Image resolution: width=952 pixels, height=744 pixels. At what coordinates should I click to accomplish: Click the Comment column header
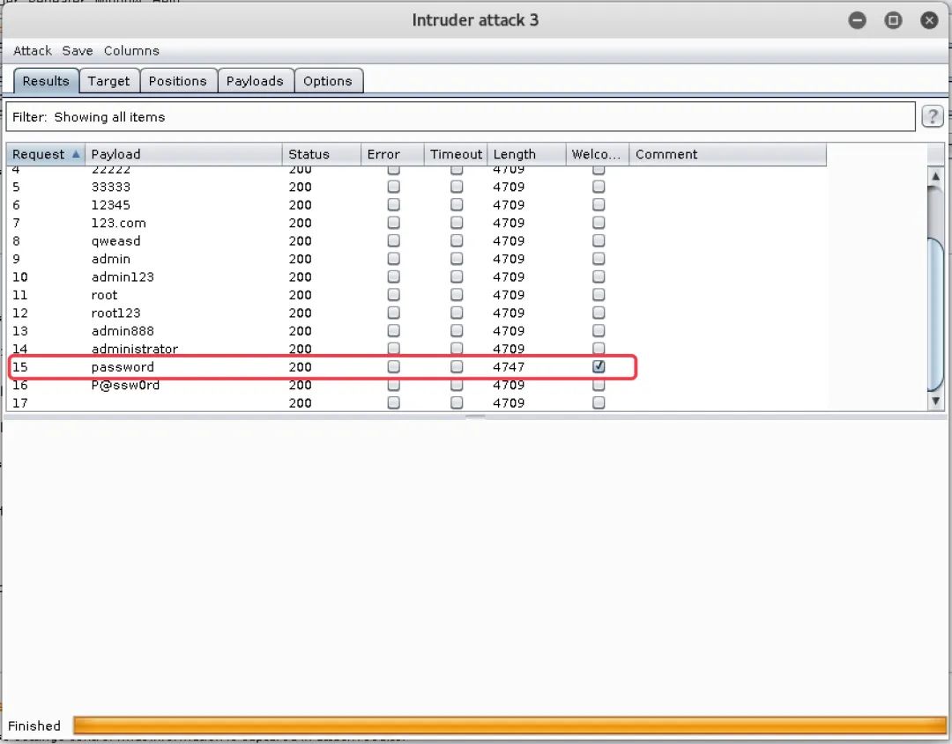727,154
